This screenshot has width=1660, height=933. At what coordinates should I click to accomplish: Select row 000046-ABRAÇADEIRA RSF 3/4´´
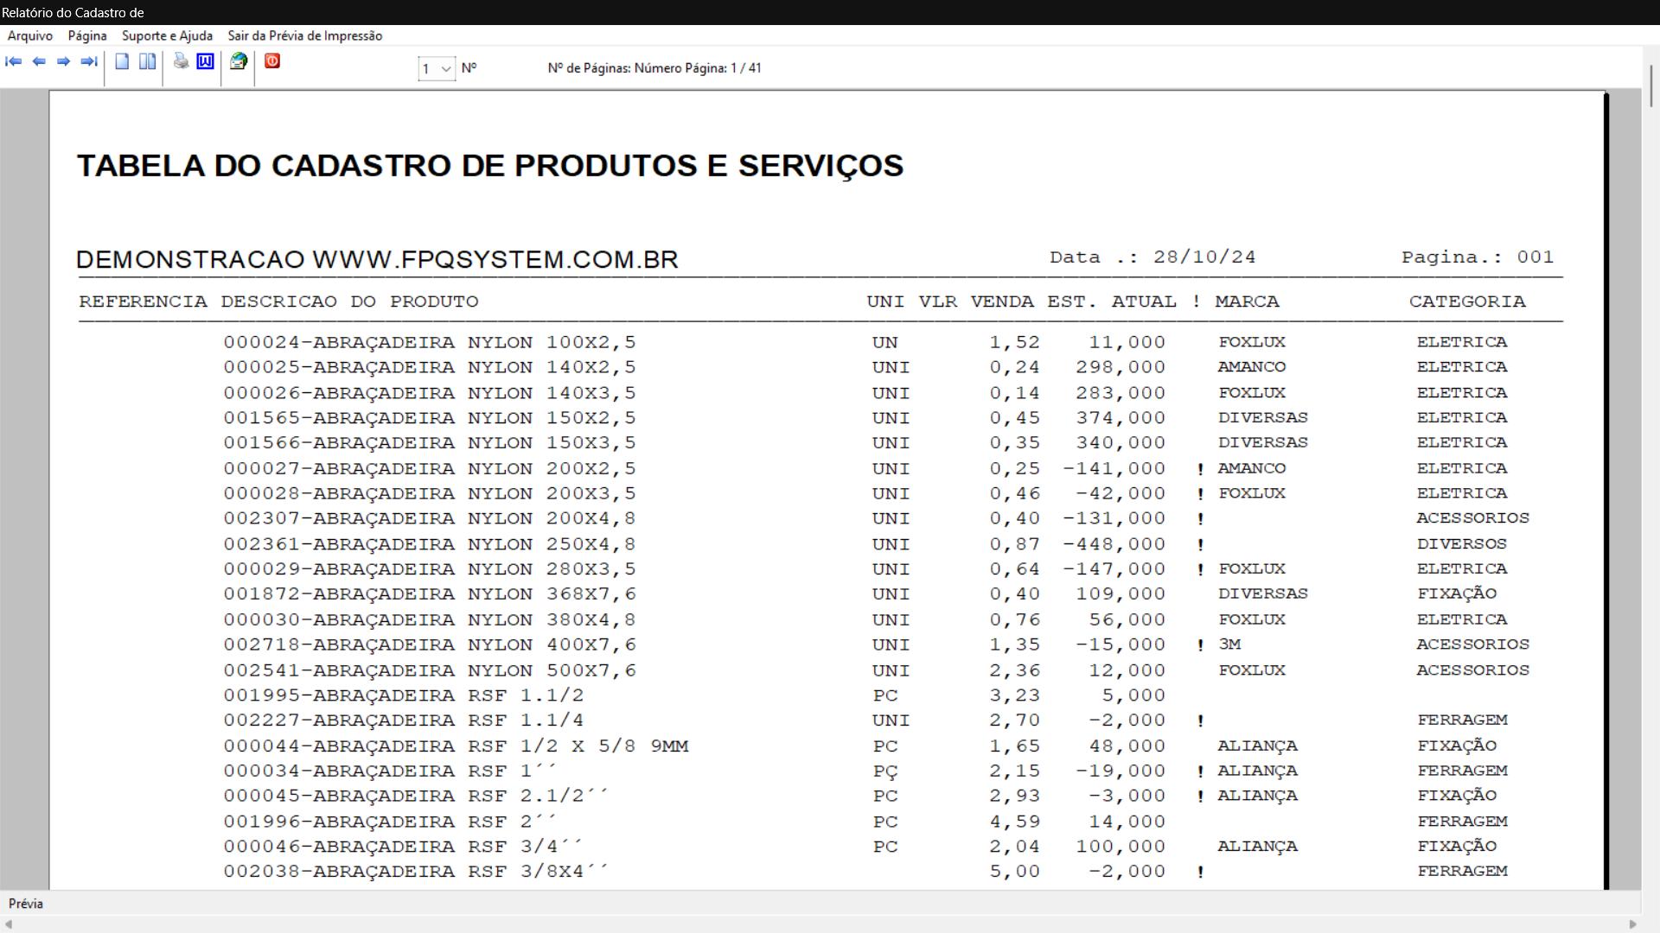click(x=860, y=847)
